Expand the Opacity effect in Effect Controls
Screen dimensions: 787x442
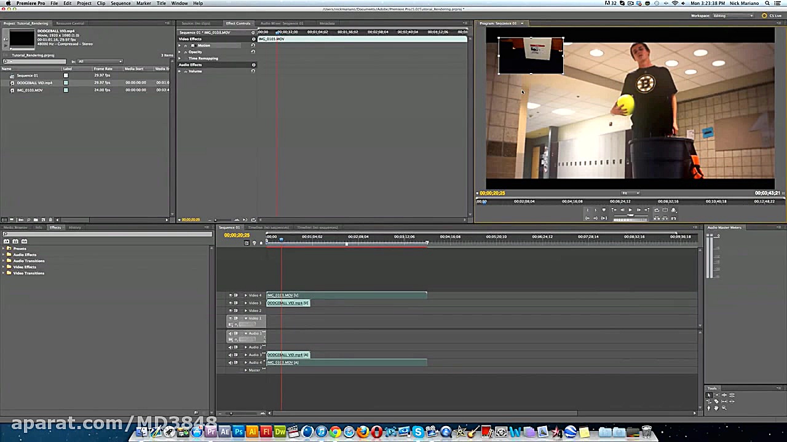coord(180,52)
